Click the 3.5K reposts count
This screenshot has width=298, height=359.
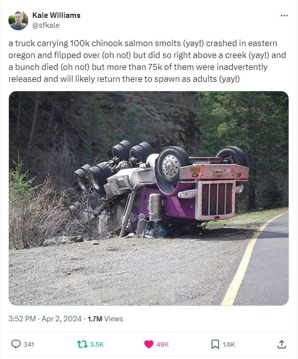pyautogui.click(x=97, y=344)
